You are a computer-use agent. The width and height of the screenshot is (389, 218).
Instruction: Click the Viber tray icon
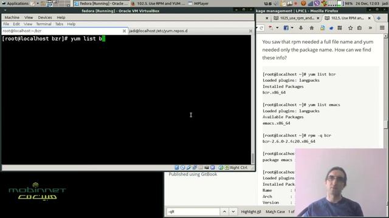317,4
